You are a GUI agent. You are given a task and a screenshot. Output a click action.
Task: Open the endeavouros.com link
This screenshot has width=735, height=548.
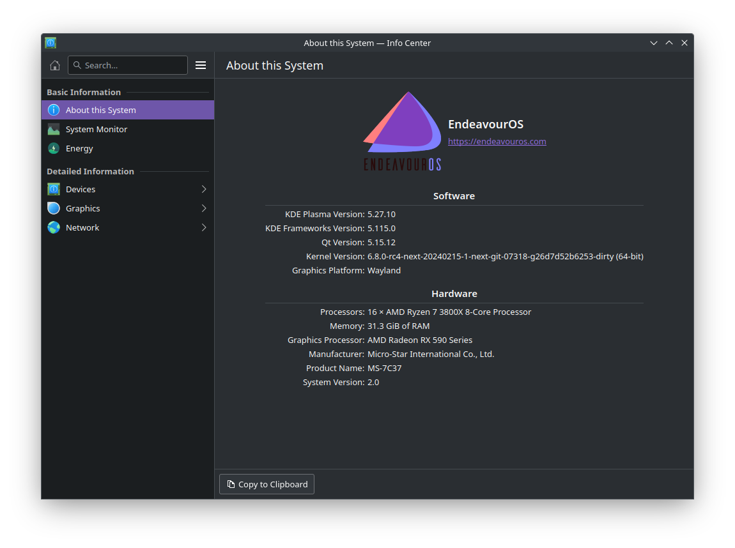click(497, 141)
